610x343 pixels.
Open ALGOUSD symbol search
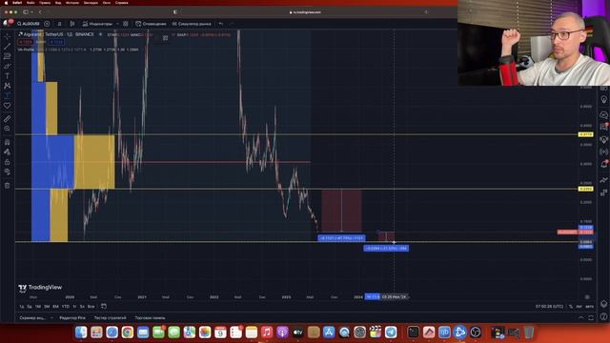(29, 24)
